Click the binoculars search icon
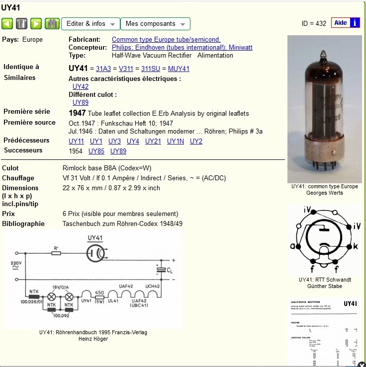 (x=52, y=23)
